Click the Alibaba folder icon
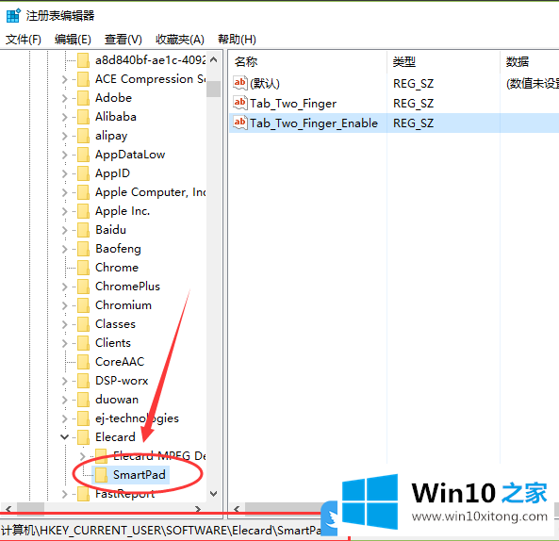Image resolution: width=559 pixels, height=541 pixels. coord(83,117)
